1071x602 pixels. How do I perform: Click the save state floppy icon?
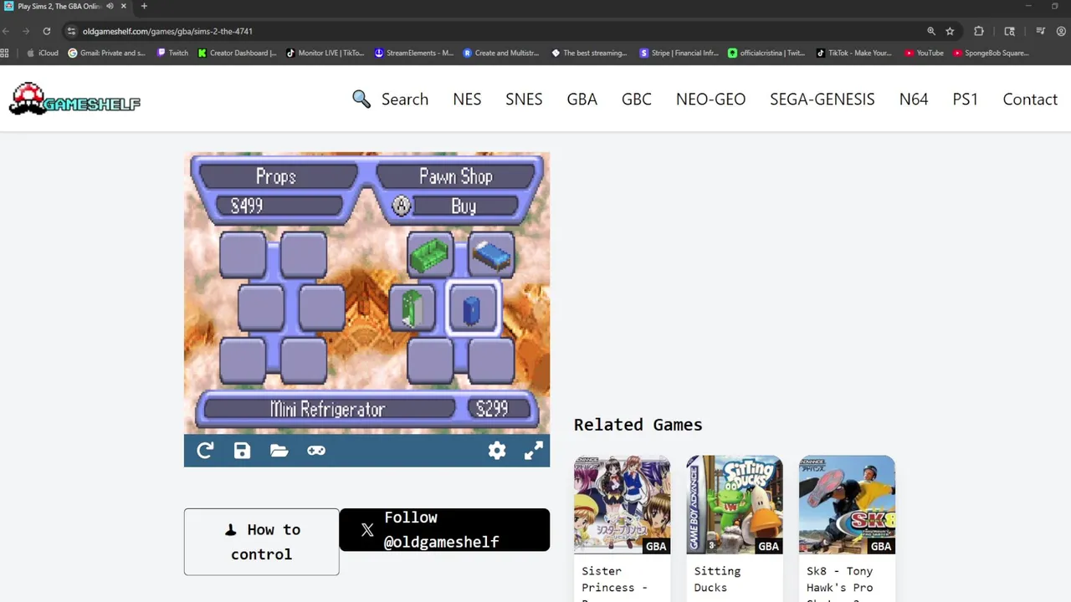click(x=242, y=451)
